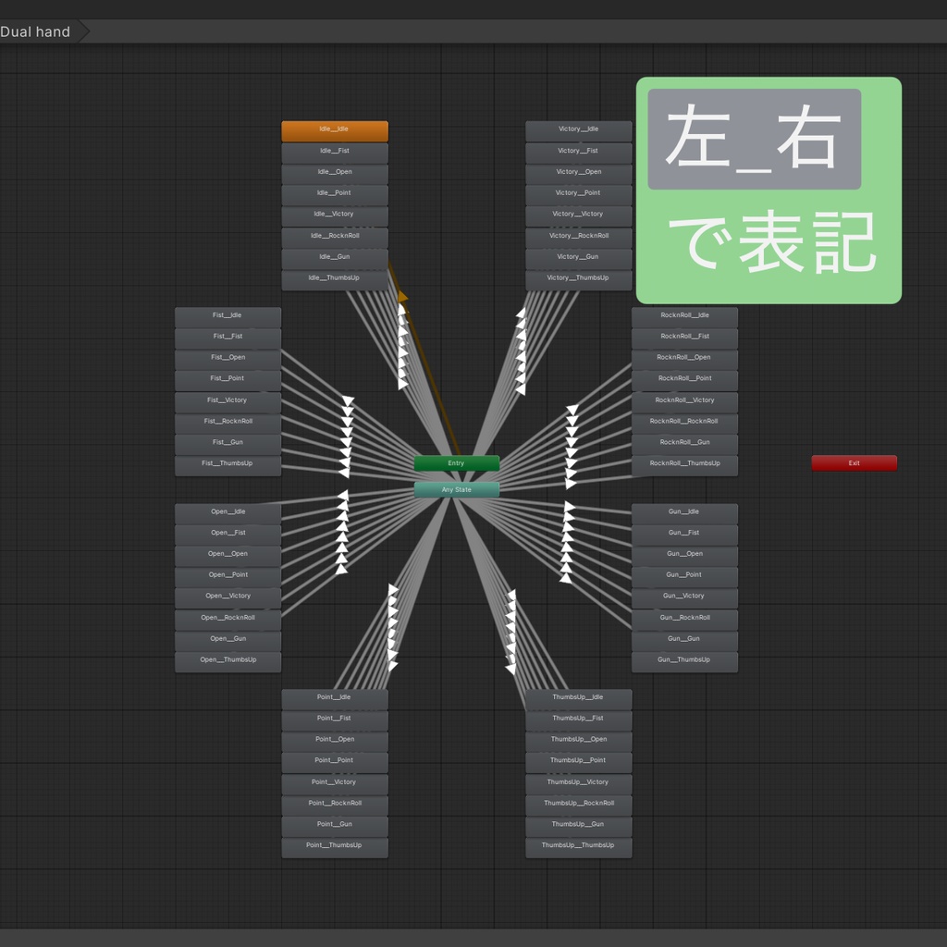
Task: Select the Point__ThumbsUp state node
Action: pyautogui.click(x=335, y=847)
